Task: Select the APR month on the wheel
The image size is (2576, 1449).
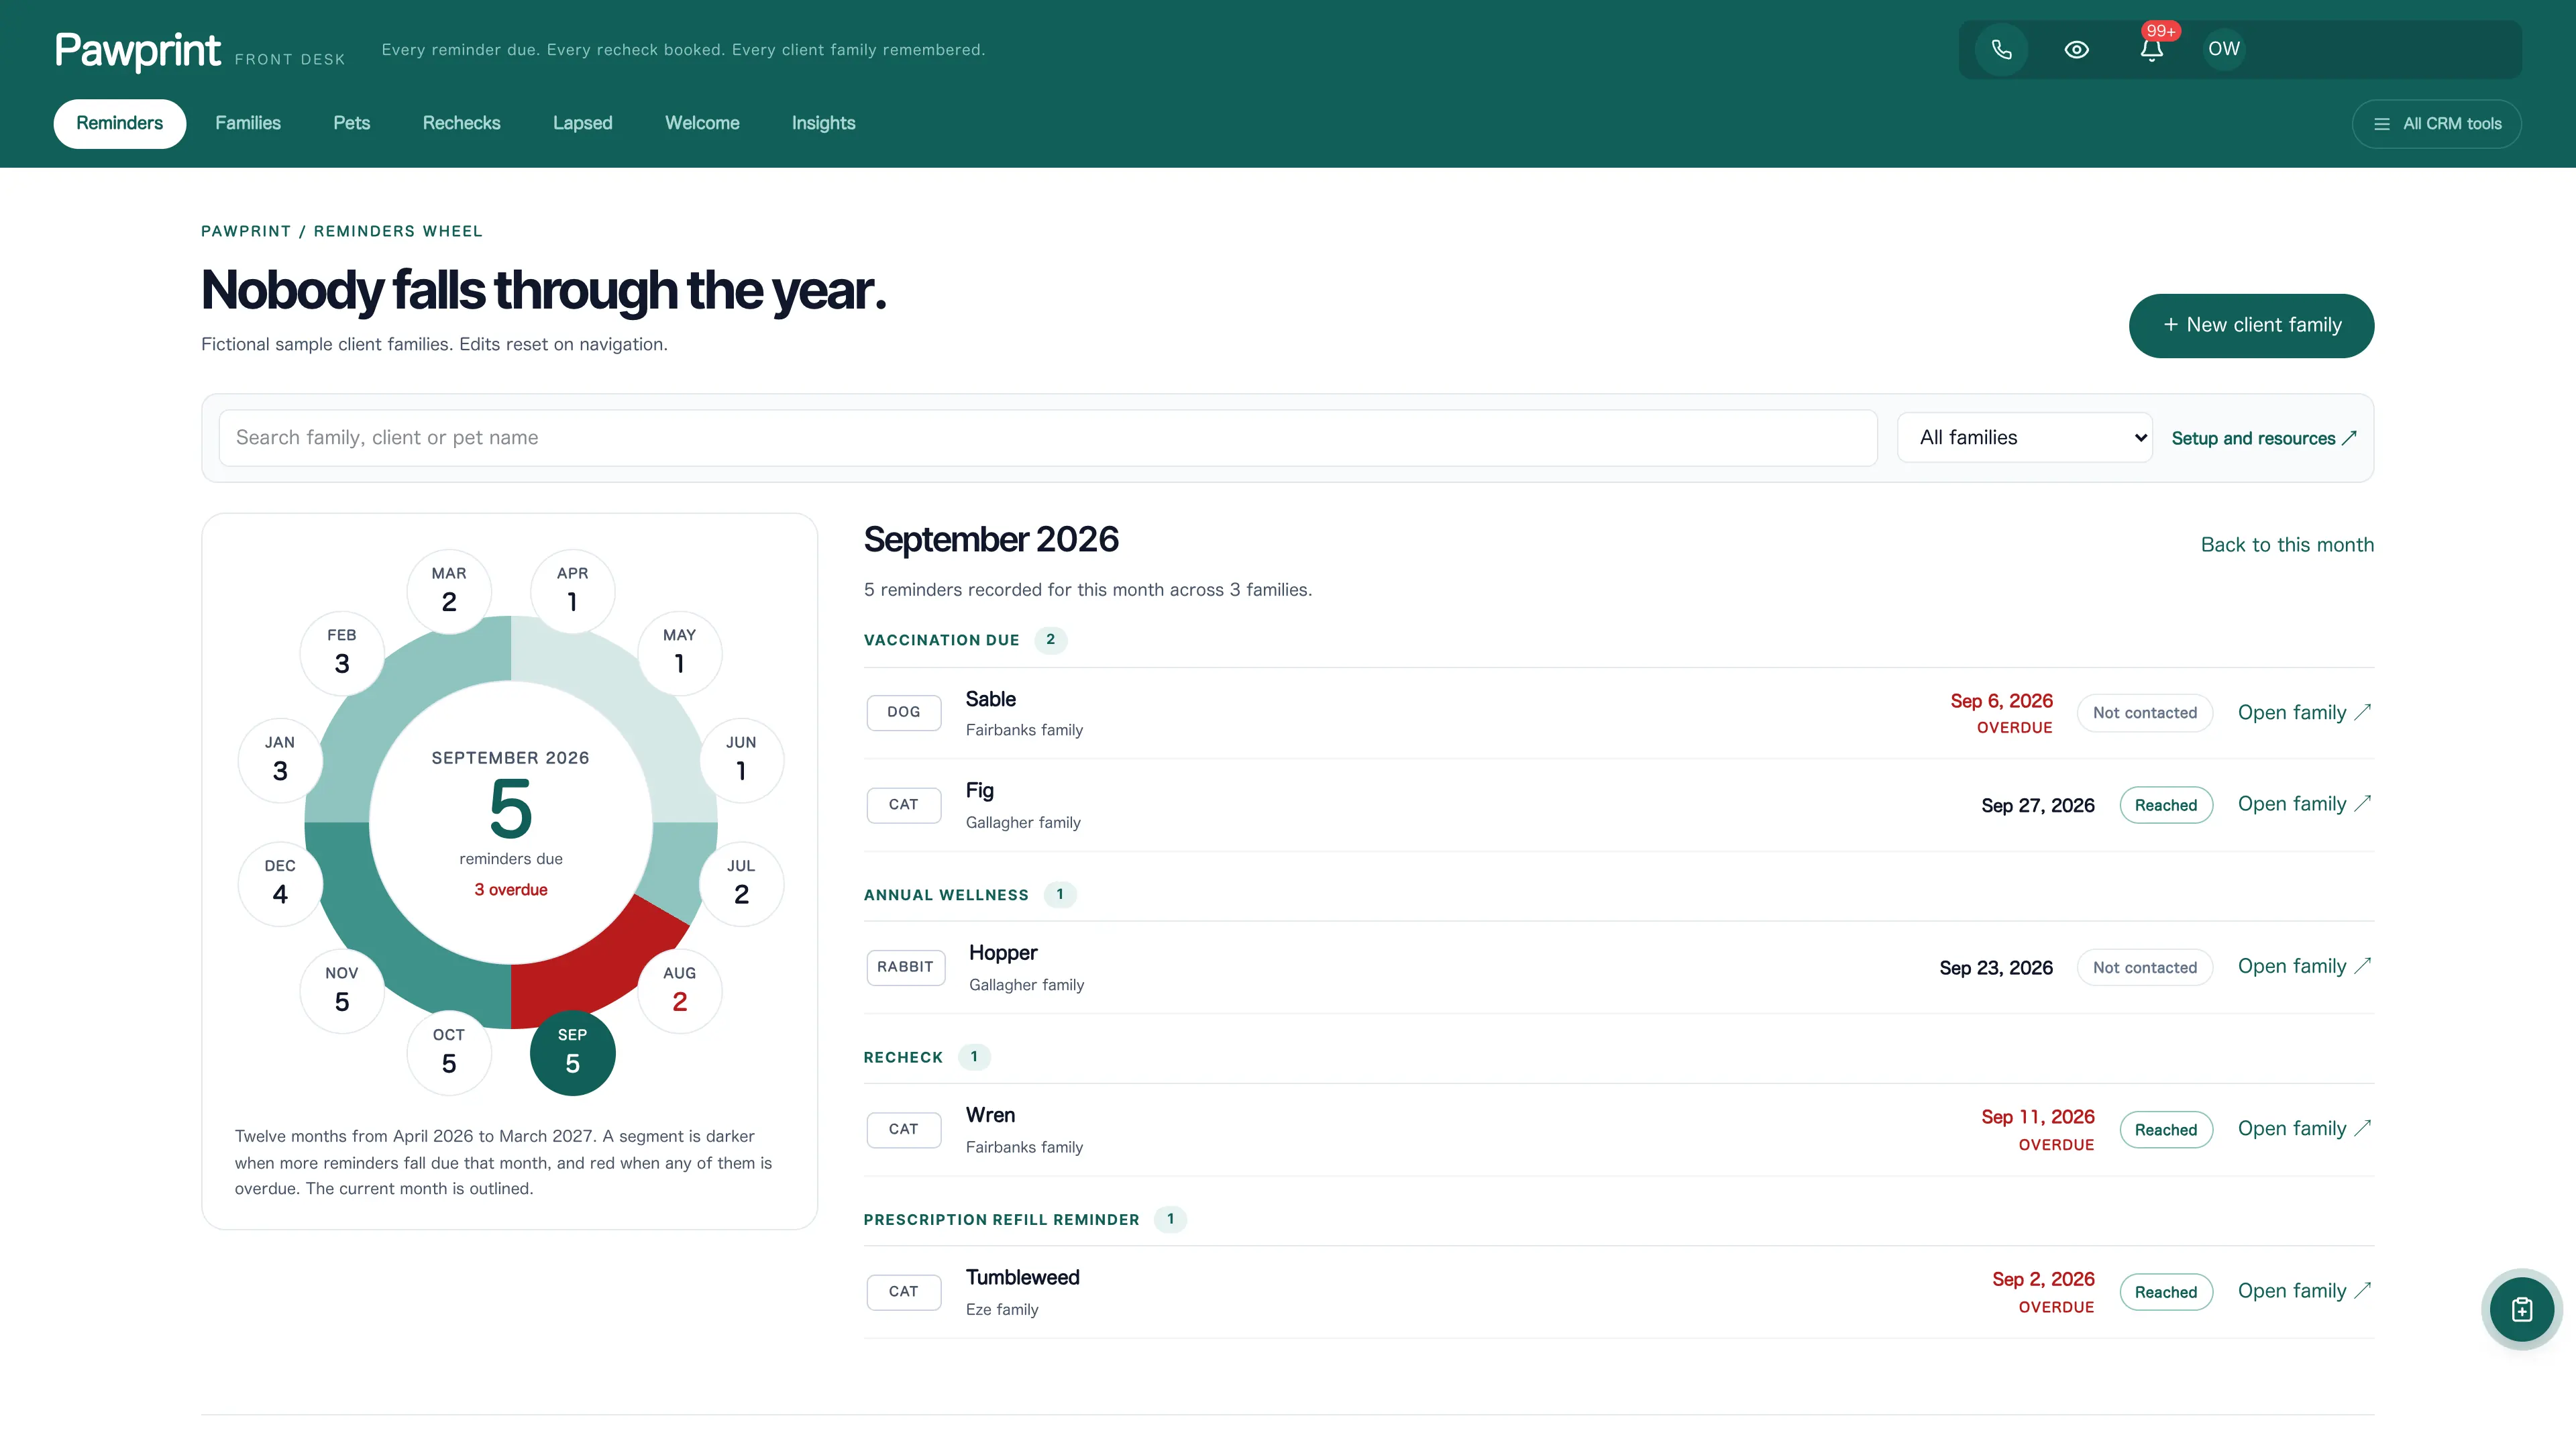Action: [572, 590]
